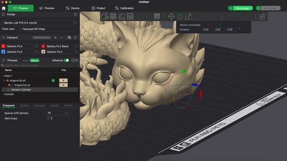
Task: Edit the Bambu Lab P1S printer preset
Action: click(x=75, y=23)
